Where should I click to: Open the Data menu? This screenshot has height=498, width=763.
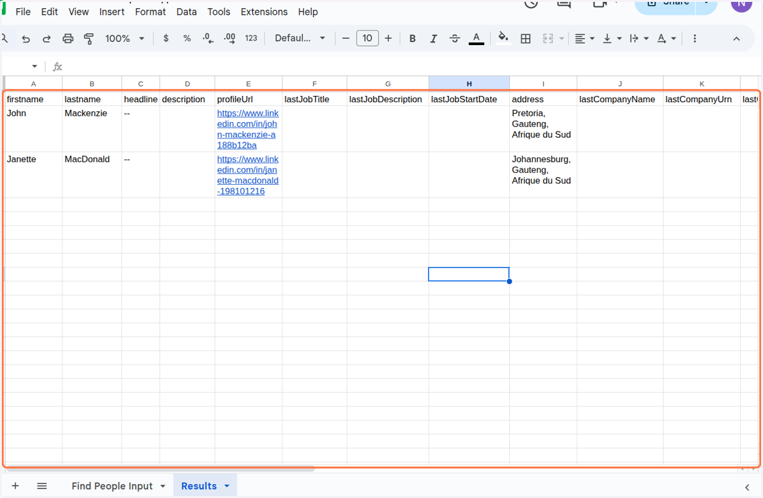click(186, 11)
